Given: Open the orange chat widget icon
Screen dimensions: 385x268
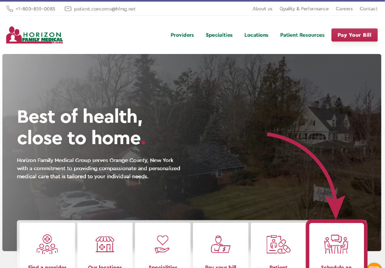Looking at the screenshot, I should (x=374, y=266).
